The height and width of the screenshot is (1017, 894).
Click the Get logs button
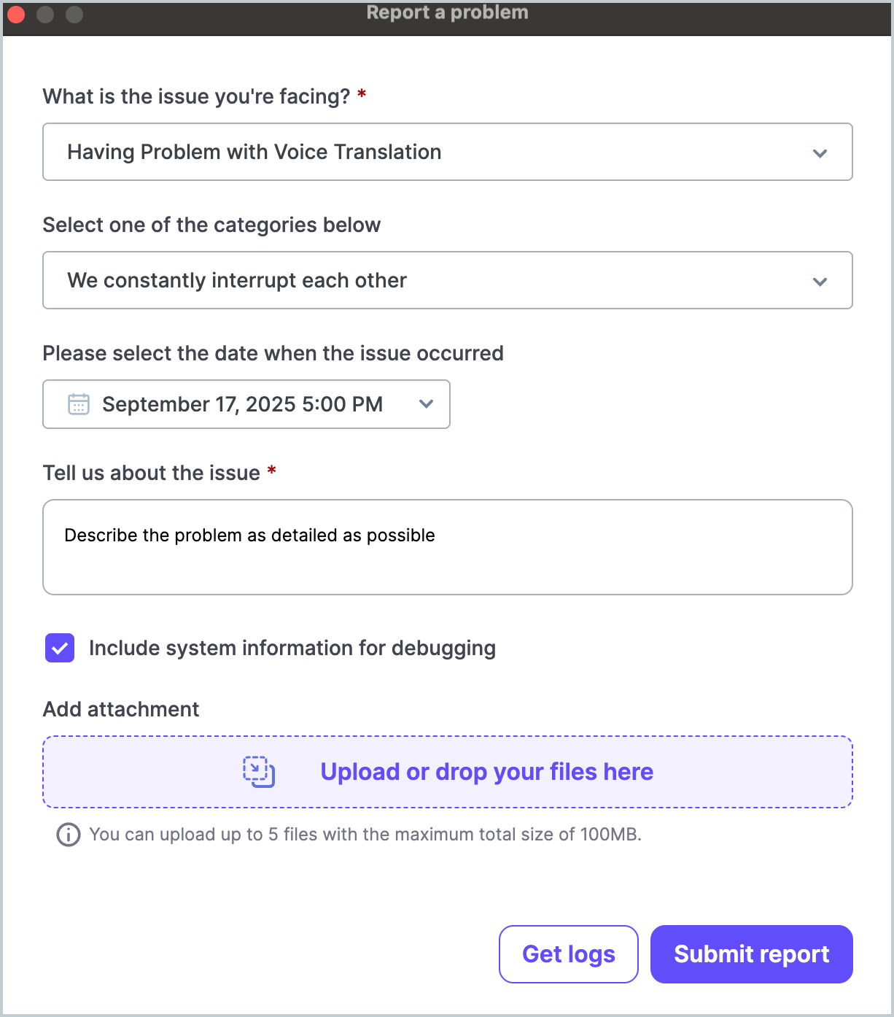pos(569,954)
